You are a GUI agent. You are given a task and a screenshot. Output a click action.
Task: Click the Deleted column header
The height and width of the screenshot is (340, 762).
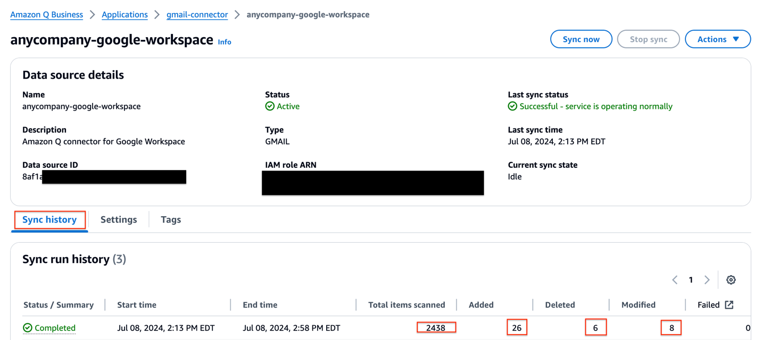tap(560, 305)
